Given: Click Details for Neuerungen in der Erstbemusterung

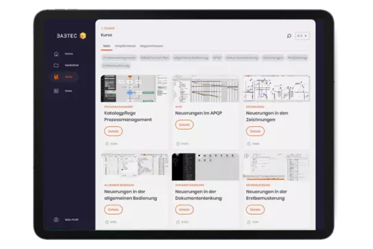Looking at the screenshot, I should pos(255,210).
